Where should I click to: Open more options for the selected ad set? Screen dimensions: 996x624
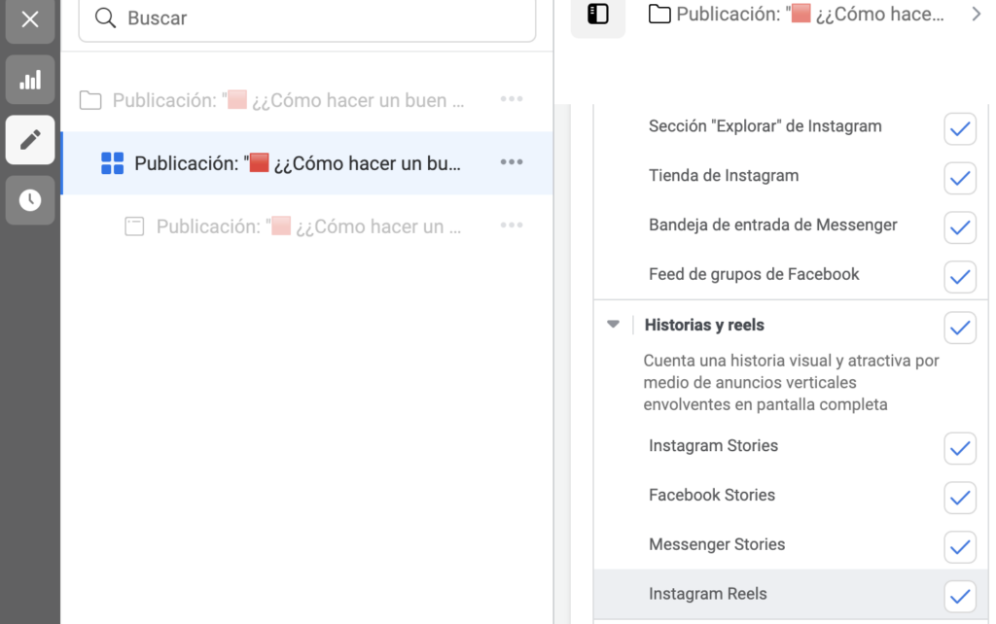(x=512, y=162)
